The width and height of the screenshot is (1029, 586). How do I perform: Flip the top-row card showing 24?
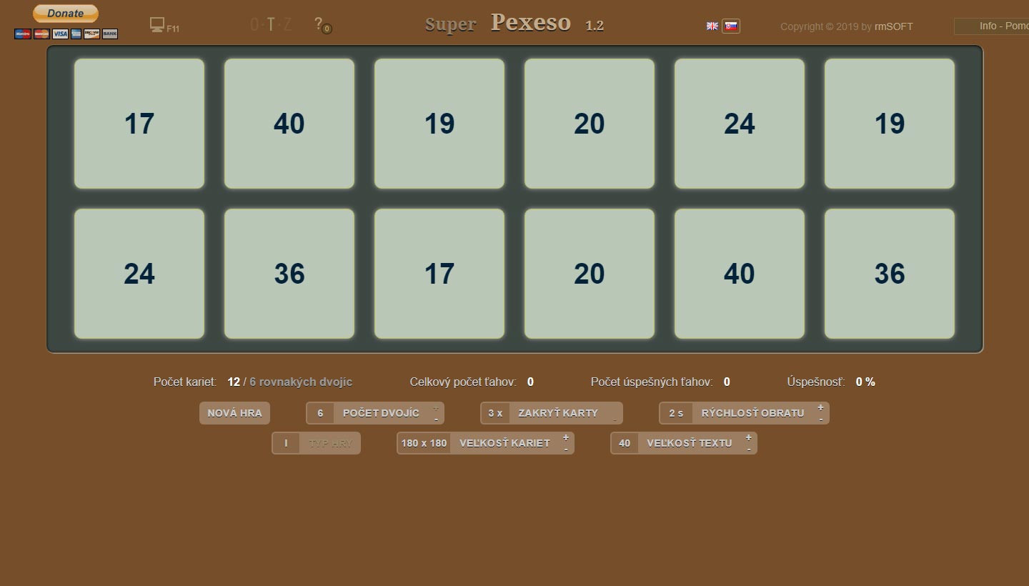pyautogui.click(x=740, y=124)
